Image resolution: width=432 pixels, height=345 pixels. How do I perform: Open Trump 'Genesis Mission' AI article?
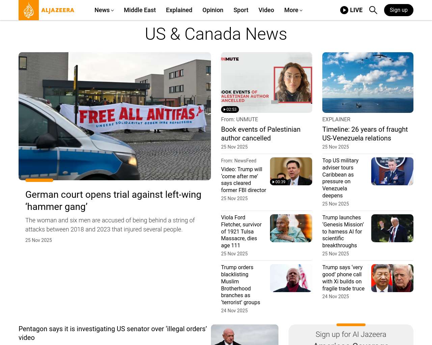[343, 231]
